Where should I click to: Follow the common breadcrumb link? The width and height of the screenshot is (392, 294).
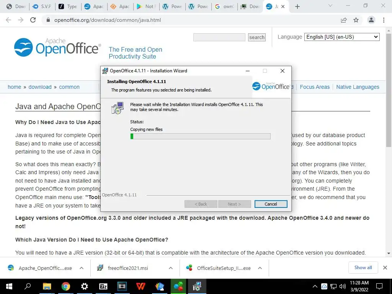69,87
